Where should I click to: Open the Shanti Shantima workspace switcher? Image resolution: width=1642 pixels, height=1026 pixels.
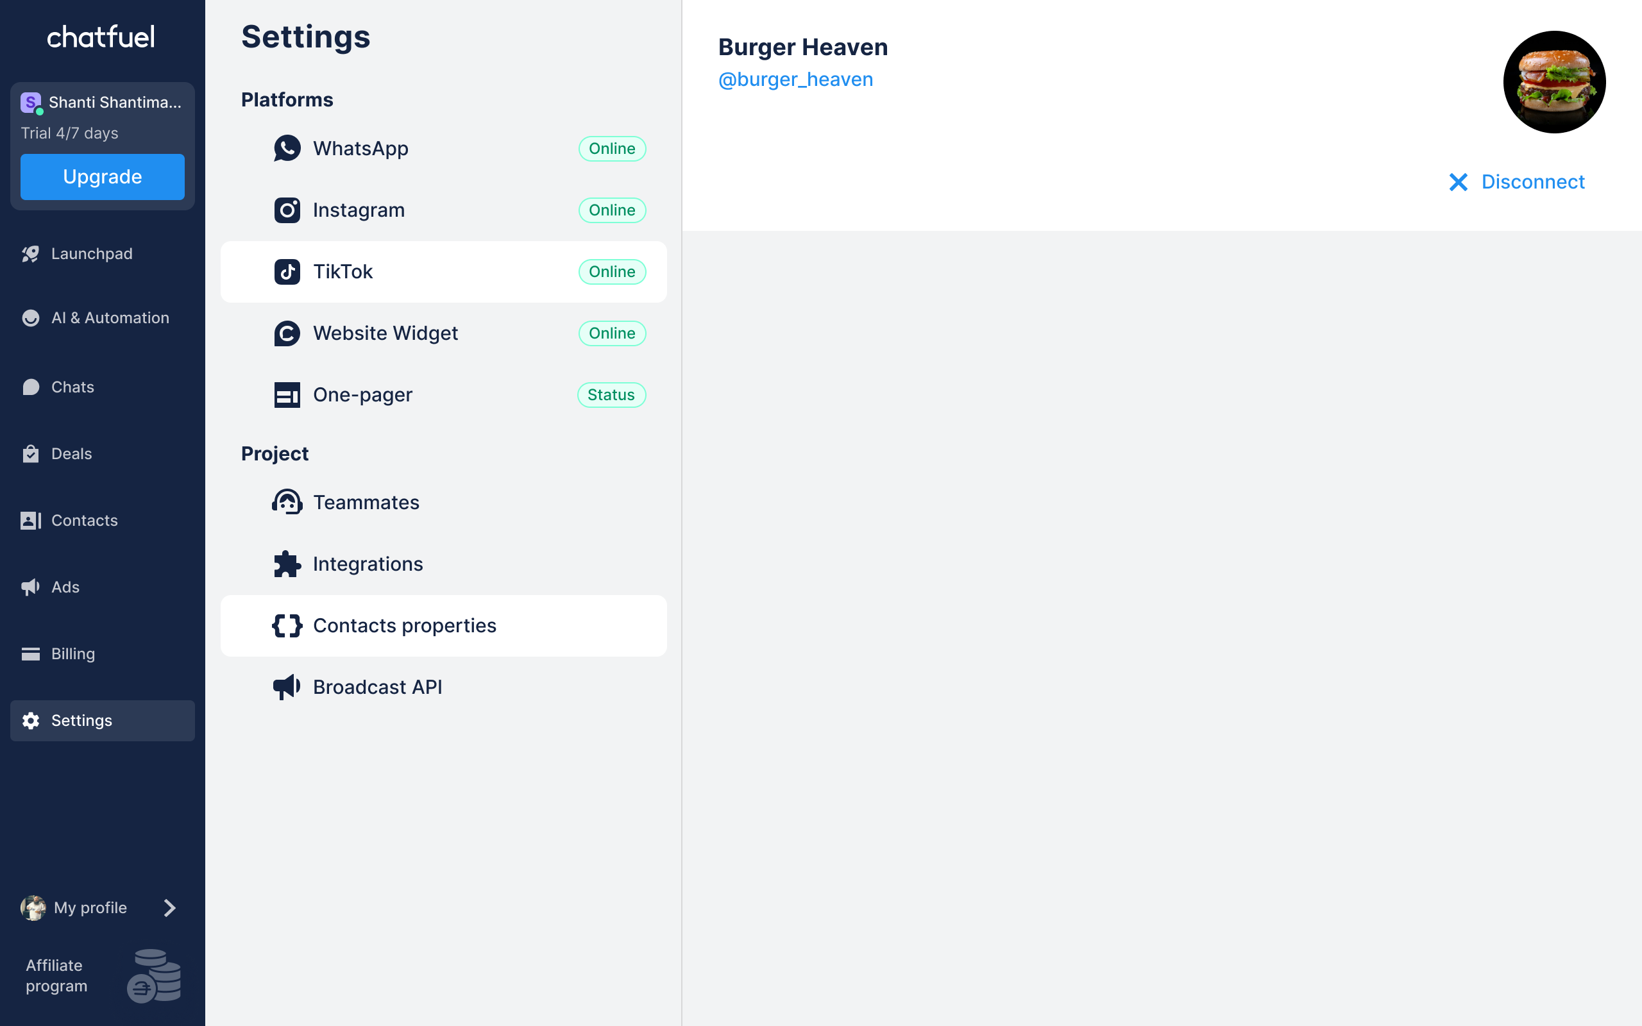coord(103,103)
